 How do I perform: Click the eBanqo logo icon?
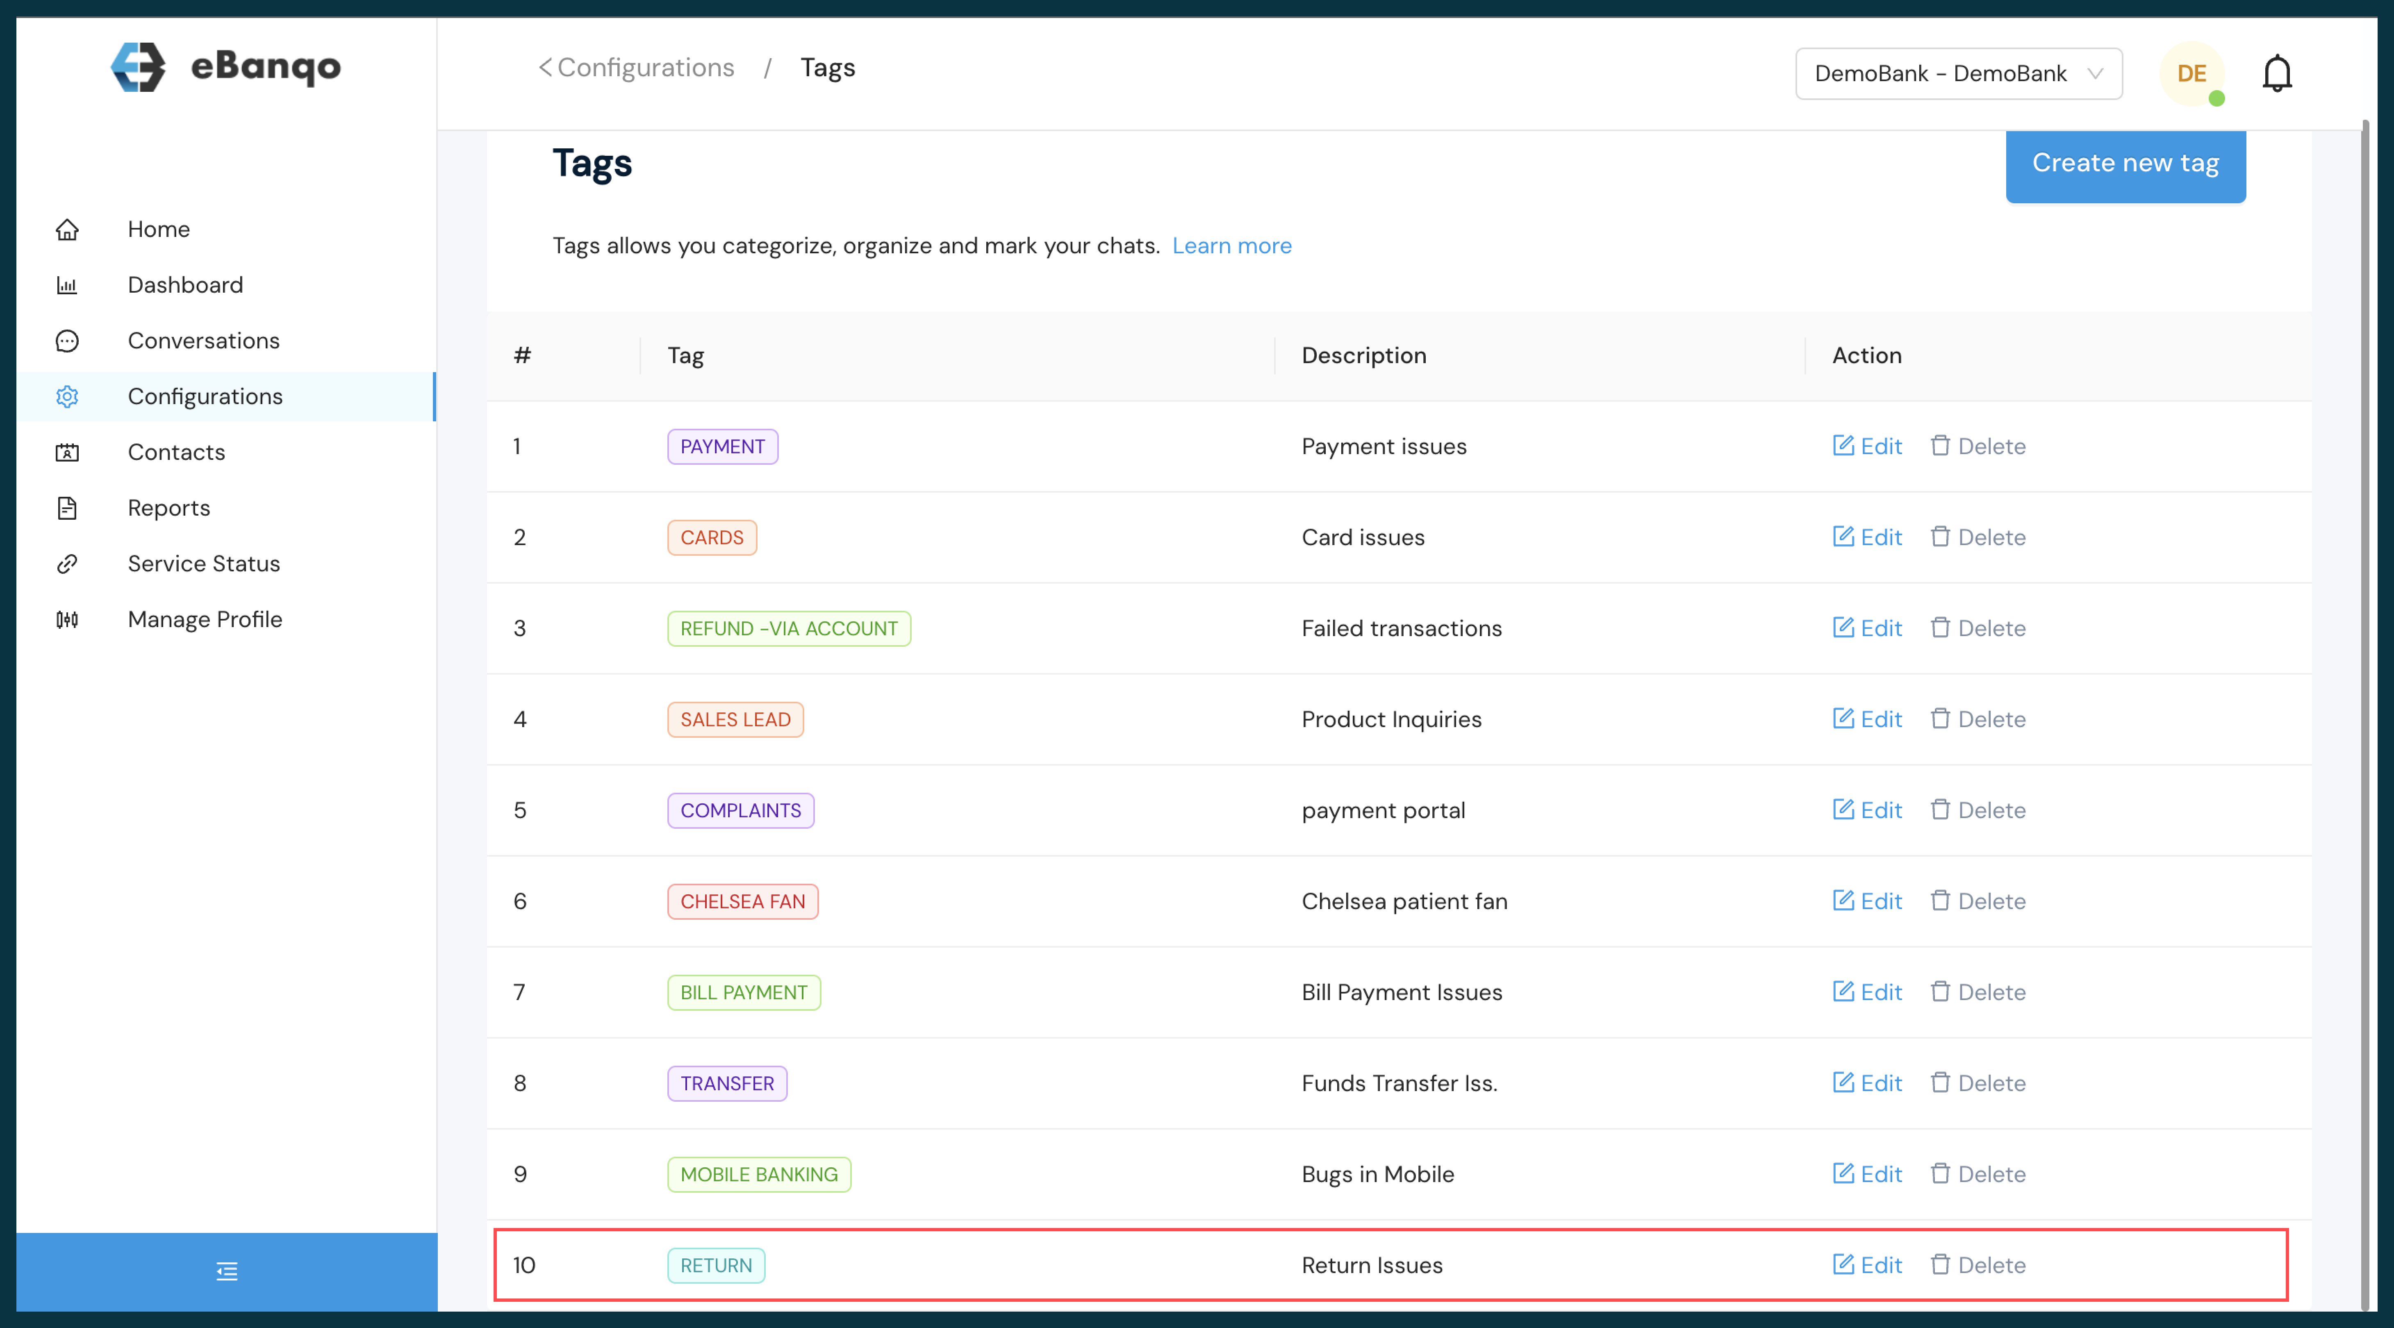tap(138, 67)
